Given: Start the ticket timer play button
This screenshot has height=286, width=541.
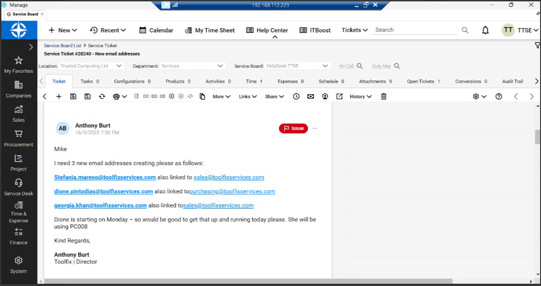Looking at the screenshot, I should click(x=171, y=97).
